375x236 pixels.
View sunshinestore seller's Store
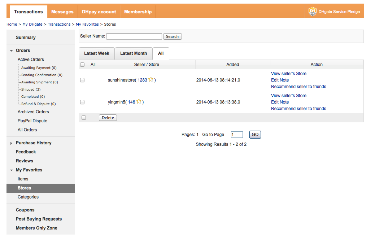[289, 74]
